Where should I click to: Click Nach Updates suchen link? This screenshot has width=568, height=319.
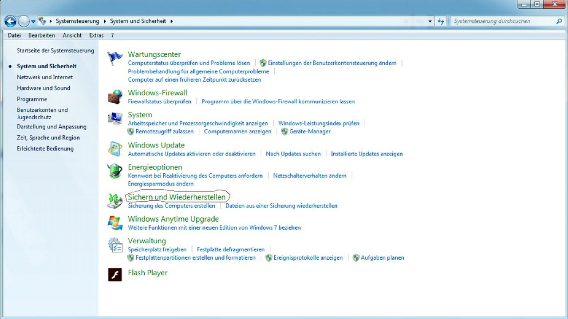[293, 154]
